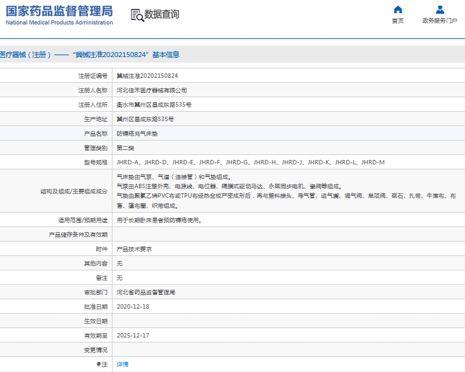Select 无 in the 备注 row
The image size is (465, 372).
119,278
